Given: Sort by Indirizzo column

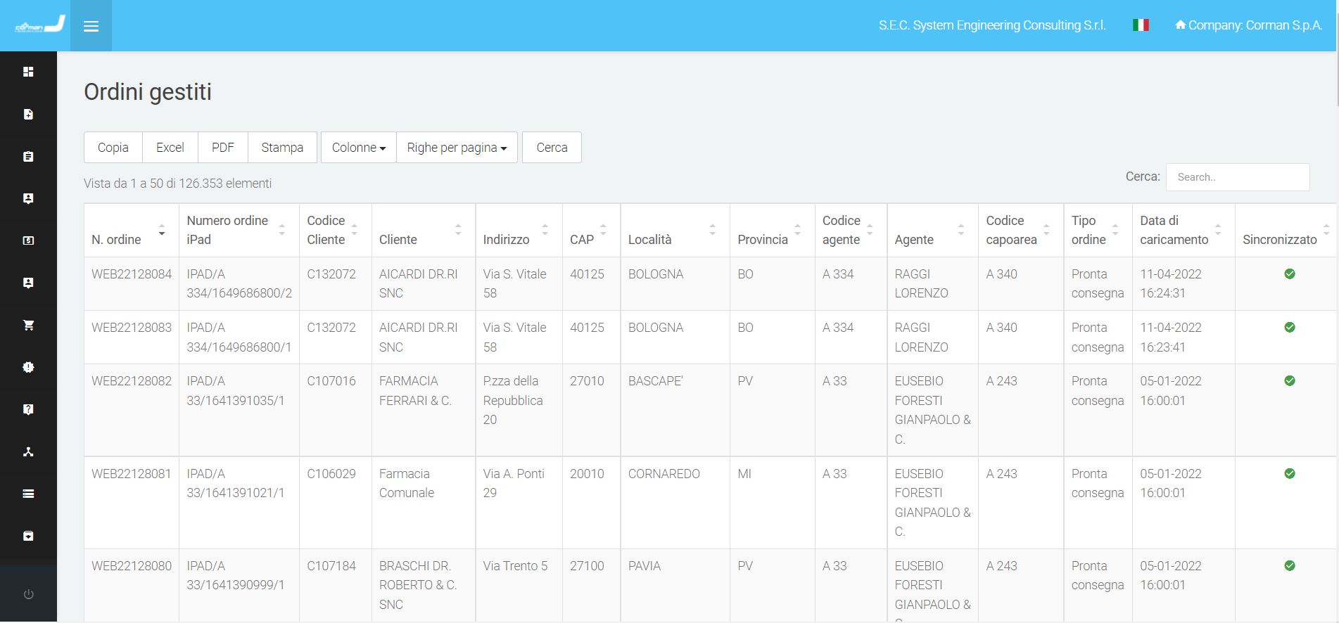Looking at the screenshot, I should tap(519, 231).
